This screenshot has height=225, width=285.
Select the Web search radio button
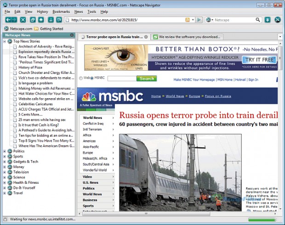pos(81,78)
